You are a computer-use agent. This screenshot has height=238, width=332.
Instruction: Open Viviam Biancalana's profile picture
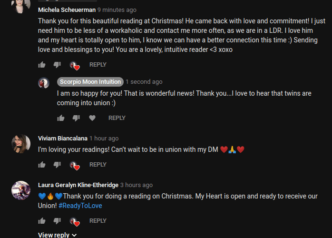[x=21, y=144]
